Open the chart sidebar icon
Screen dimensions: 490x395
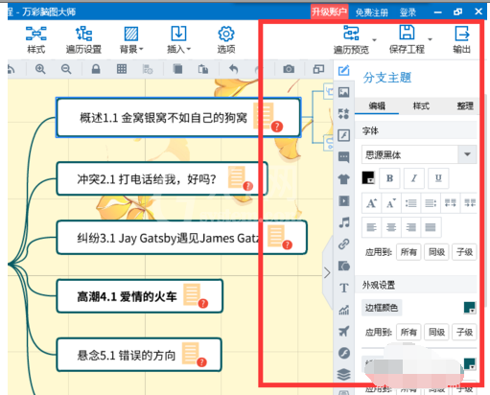click(x=344, y=310)
